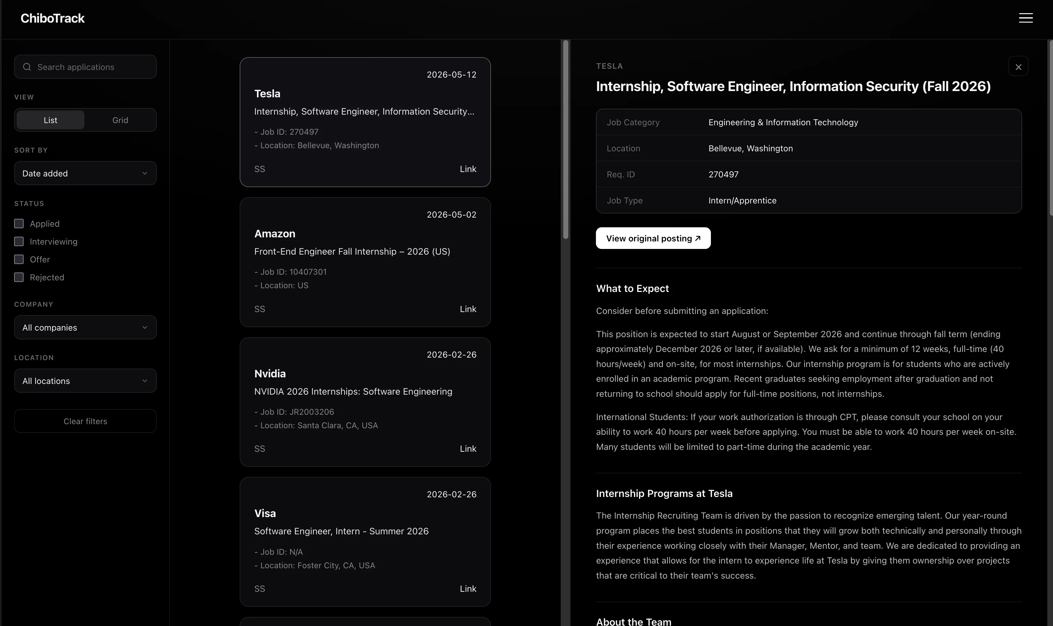Click Job Type value Intern/Apprentice

pos(742,201)
